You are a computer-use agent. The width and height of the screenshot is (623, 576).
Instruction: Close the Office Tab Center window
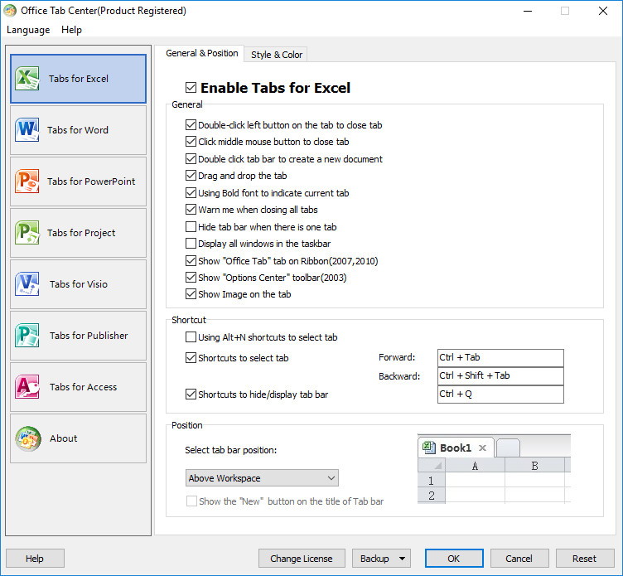(603, 11)
